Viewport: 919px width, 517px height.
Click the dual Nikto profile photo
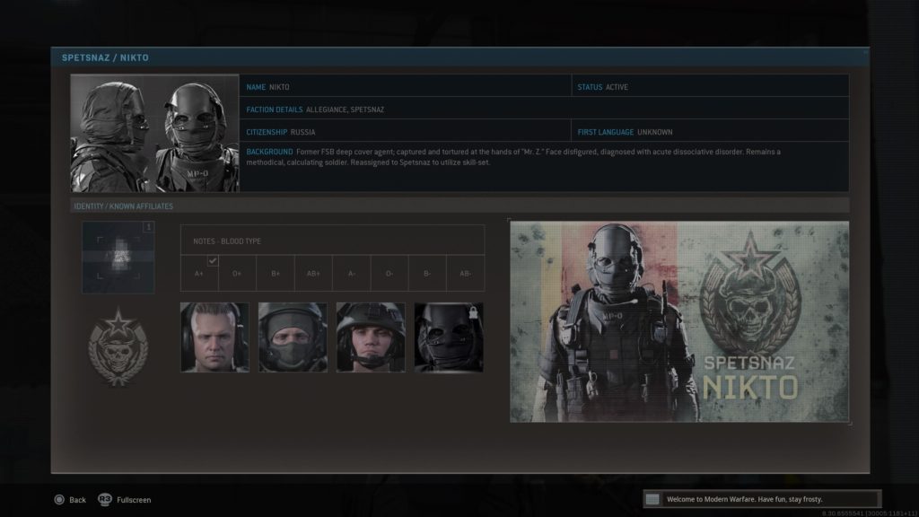154,133
